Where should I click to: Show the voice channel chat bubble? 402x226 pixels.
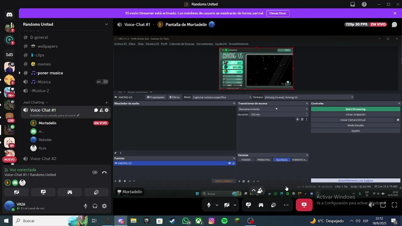point(394,24)
